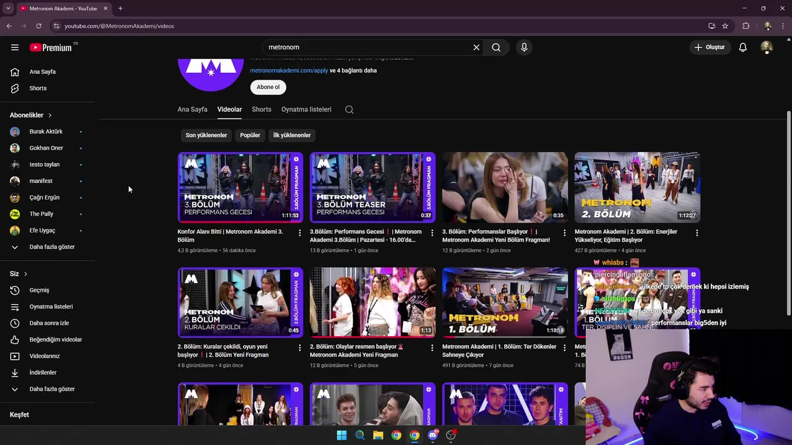Select the Popüler filter chip
This screenshot has height=445, width=792.
(x=250, y=135)
